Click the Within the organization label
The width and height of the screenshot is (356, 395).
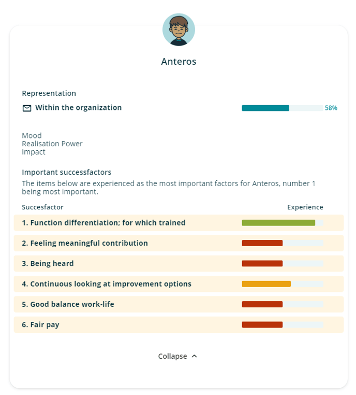79,108
